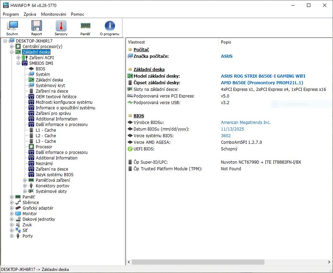Select the BIOS entry under SMBIOS DMI
Screen dimensions: 333x273
tap(40, 69)
